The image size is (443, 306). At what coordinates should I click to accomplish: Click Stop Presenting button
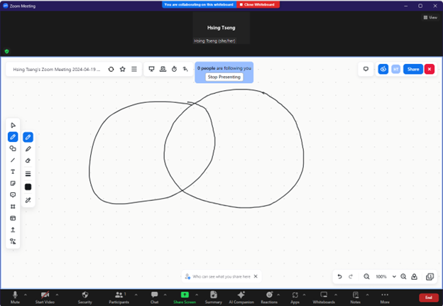coord(224,77)
